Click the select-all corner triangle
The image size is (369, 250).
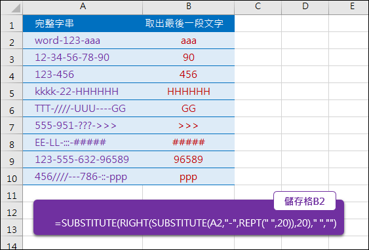coord(16,9)
